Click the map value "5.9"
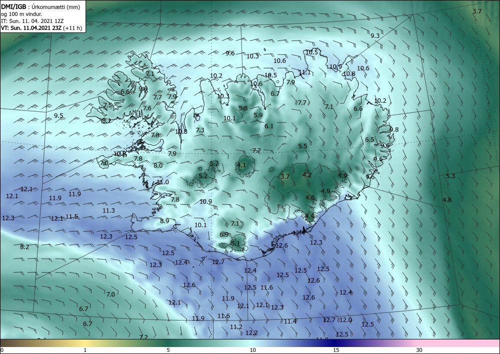The height and width of the screenshot is (354, 500). 258,115
